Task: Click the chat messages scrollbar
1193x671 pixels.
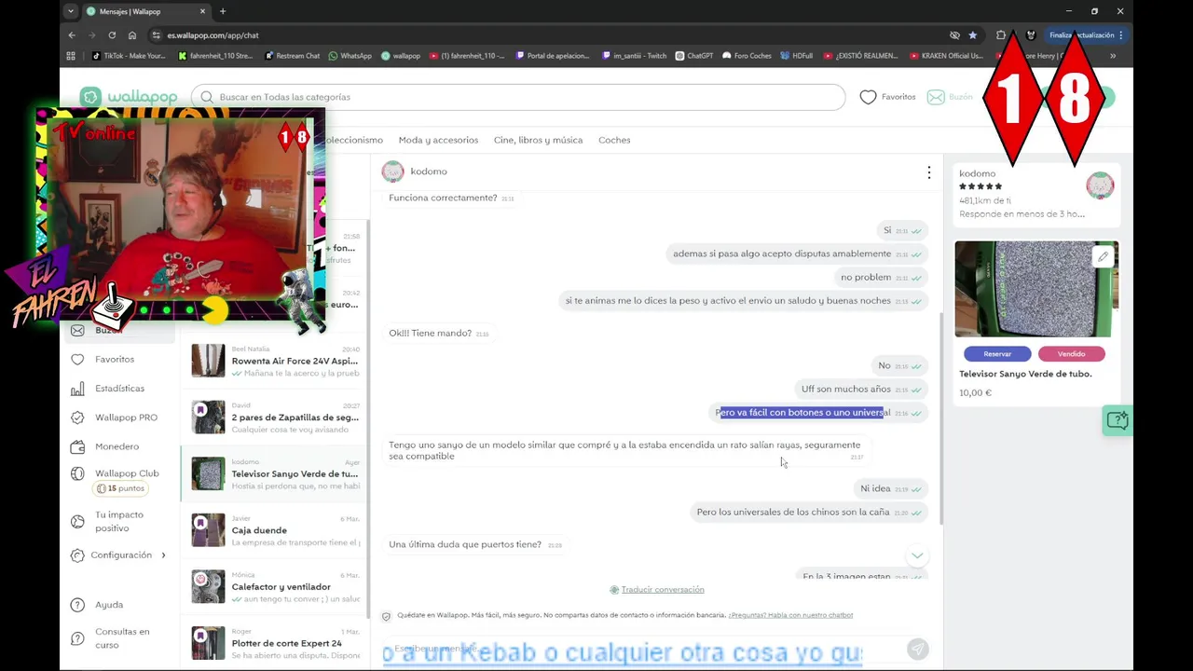Action: (x=939, y=418)
